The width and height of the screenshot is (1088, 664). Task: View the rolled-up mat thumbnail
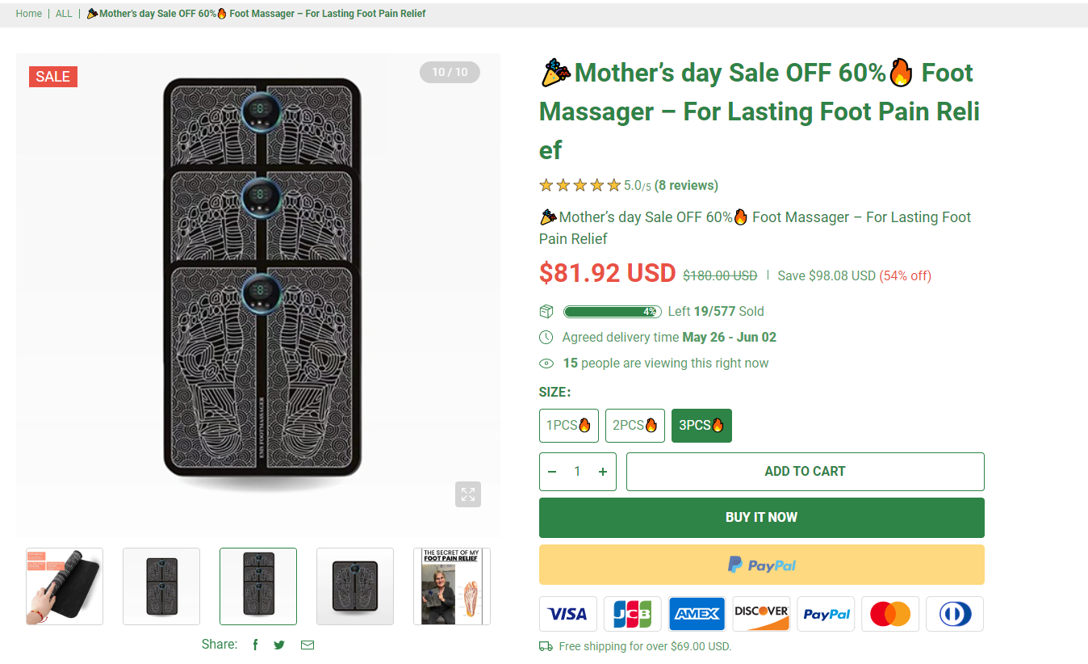(x=65, y=586)
